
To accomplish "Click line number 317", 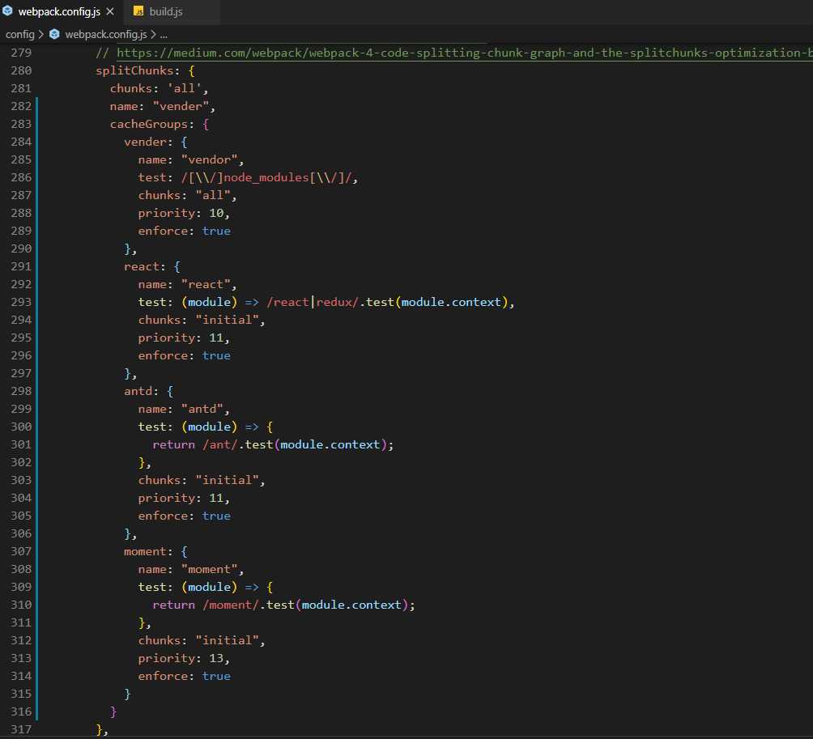I will 21,729.
